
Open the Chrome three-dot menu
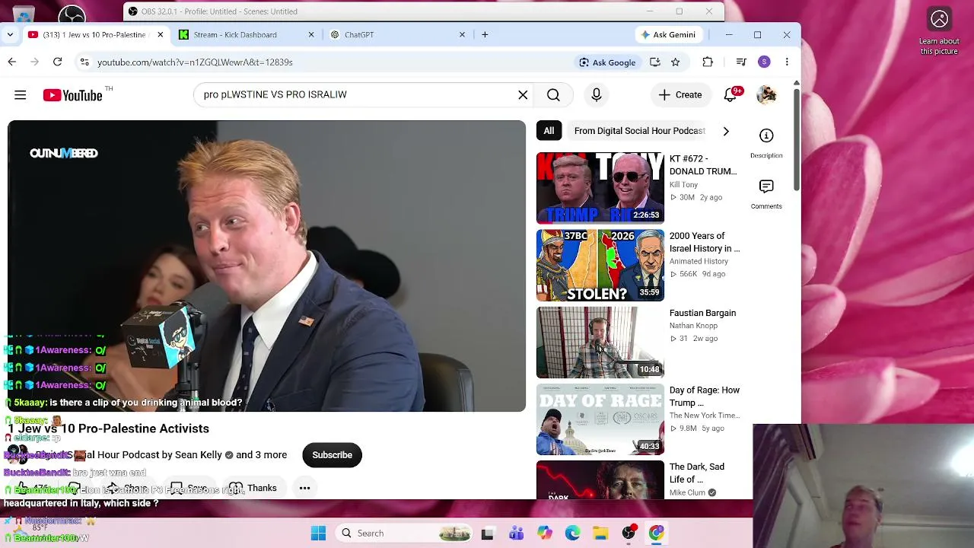[787, 62]
